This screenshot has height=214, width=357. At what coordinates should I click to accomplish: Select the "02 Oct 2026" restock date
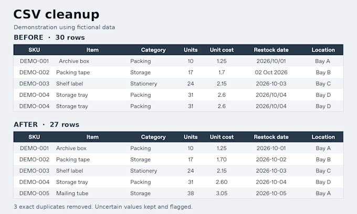[271, 72]
